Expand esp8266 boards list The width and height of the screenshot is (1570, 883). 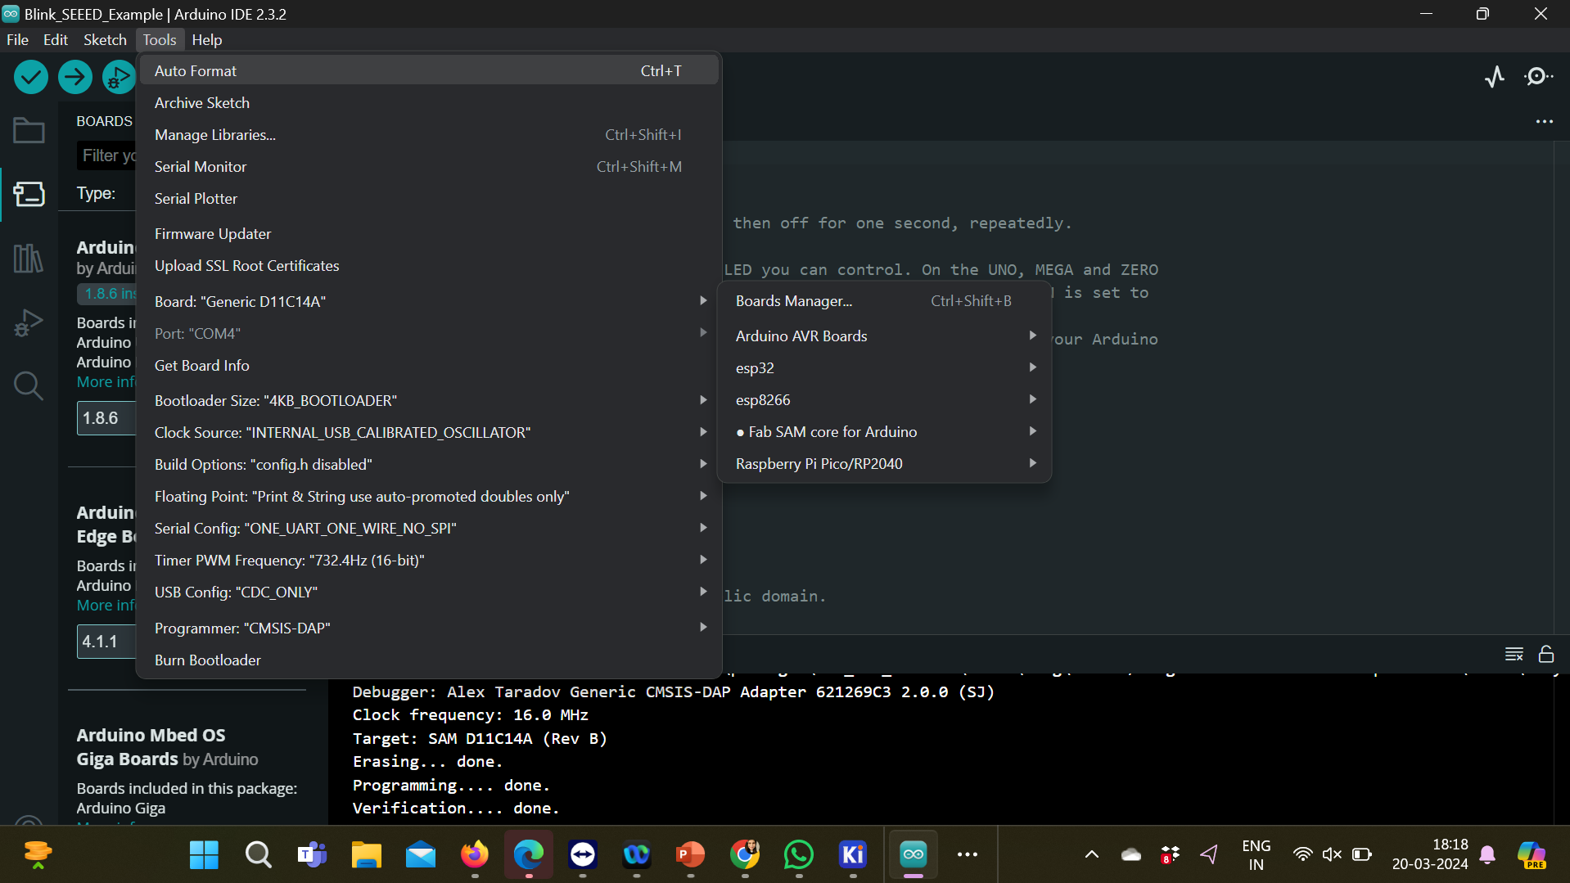(884, 399)
